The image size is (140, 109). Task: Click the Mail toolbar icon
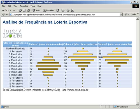point(63,10)
